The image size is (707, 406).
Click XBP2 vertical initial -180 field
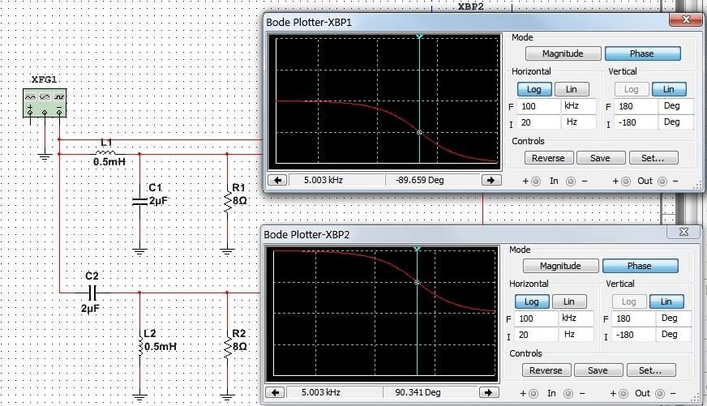pos(634,335)
